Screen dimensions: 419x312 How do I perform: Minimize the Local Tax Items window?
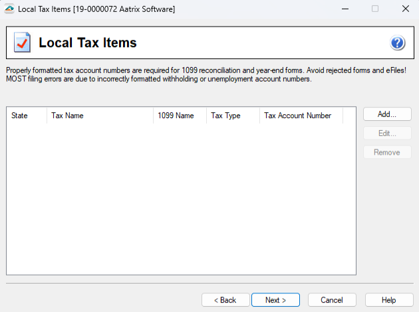point(345,9)
